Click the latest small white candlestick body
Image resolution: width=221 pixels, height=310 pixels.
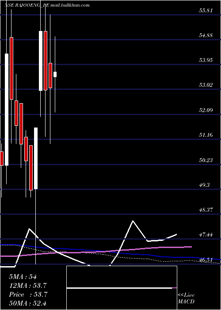[x=55, y=74]
